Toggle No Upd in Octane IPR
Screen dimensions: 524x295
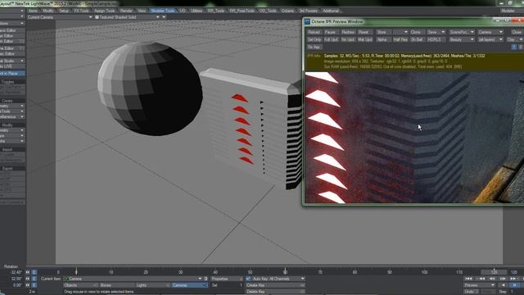coord(348,39)
